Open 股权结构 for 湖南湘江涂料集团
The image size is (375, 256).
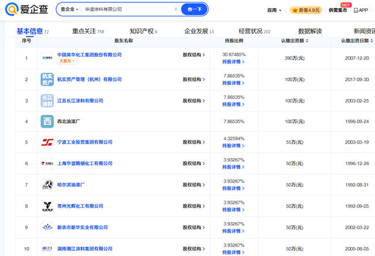(x=194, y=248)
